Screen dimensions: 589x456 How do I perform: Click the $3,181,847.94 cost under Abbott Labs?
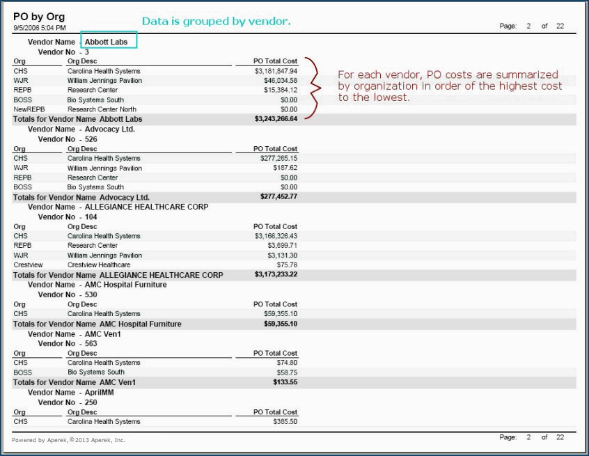tap(276, 71)
